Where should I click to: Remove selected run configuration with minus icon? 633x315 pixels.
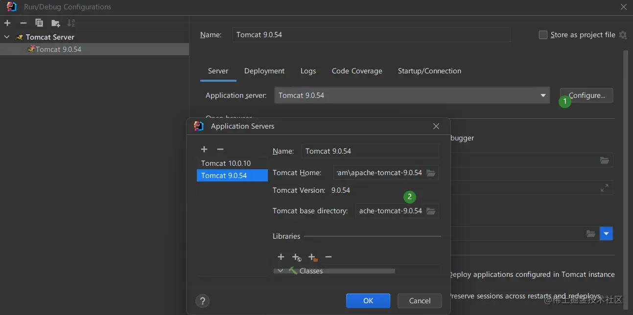tap(23, 23)
